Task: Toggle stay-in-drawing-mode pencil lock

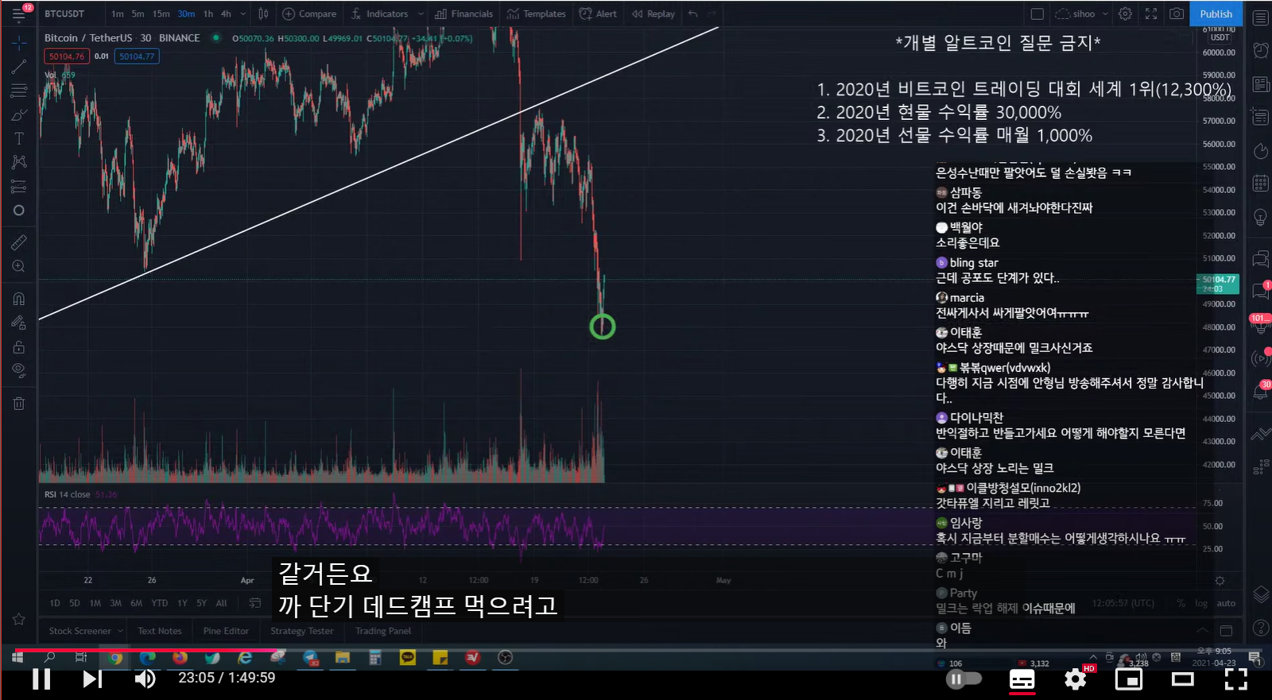Action: pos(19,323)
